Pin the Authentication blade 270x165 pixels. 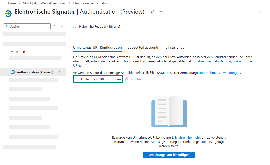[152, 12]
